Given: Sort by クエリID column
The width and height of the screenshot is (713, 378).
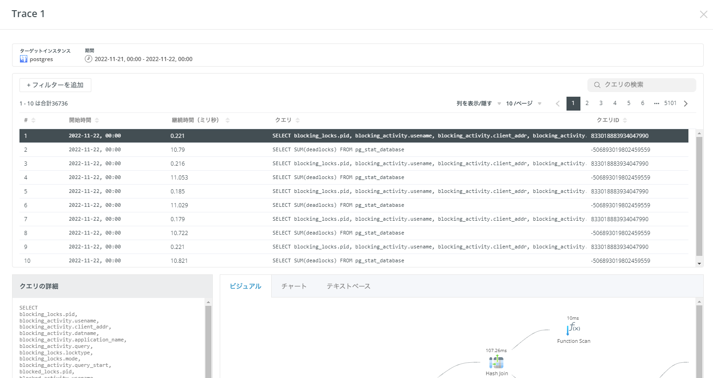Looking at the screenshot, I should [x=625, y=120].
